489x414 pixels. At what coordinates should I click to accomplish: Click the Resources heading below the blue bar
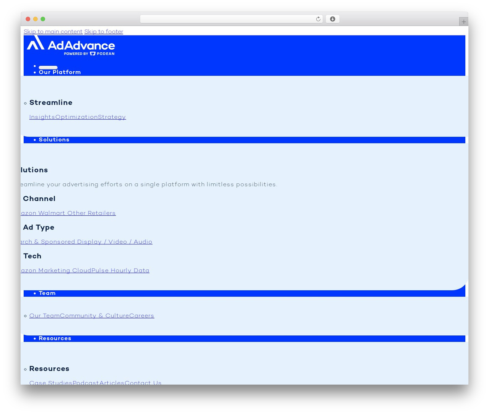point(49,369)
